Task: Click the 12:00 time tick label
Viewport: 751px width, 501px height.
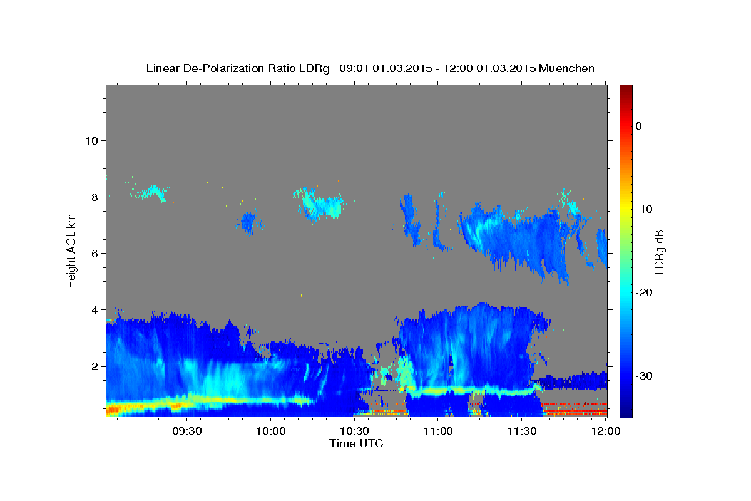Action: click(605, 431)
